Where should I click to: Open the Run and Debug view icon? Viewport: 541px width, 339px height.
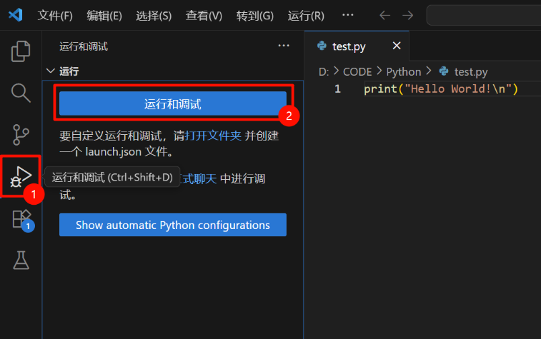click(x=21, y=176)
